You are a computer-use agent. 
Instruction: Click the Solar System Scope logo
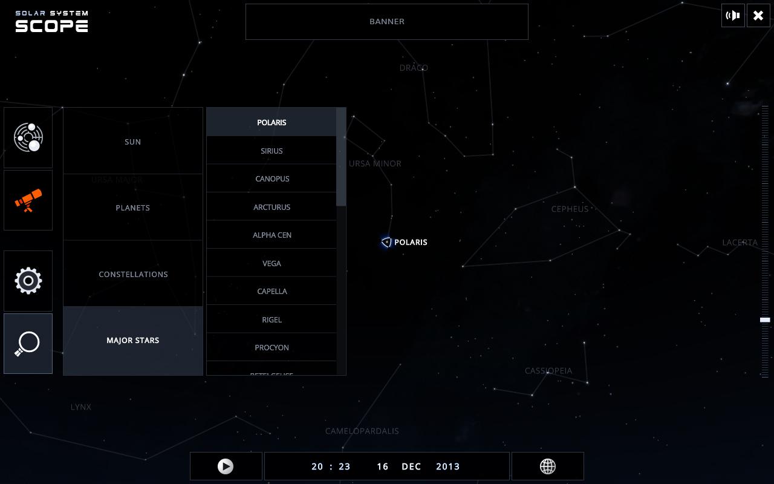point(52,21)
